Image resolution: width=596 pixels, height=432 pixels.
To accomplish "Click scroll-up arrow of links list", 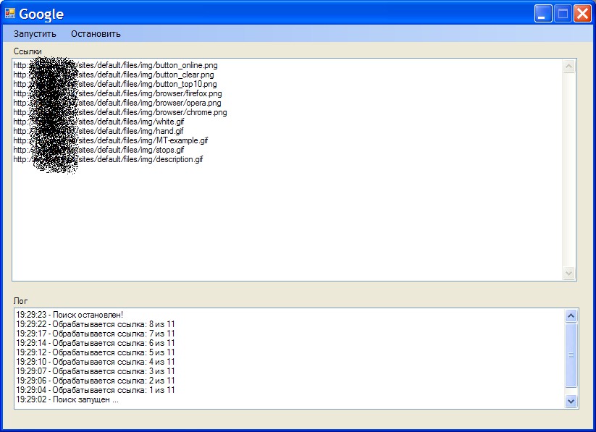I will tap(568, 66).
